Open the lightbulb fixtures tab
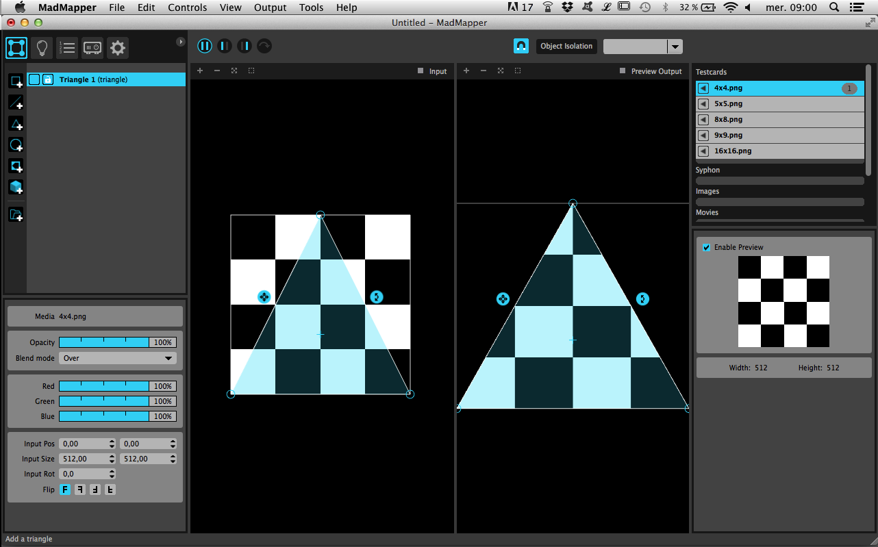 tap(42, 48)
